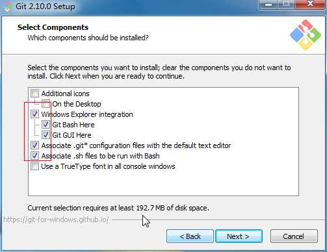Uncheck Windows Explorer integration

pos(34,114)
